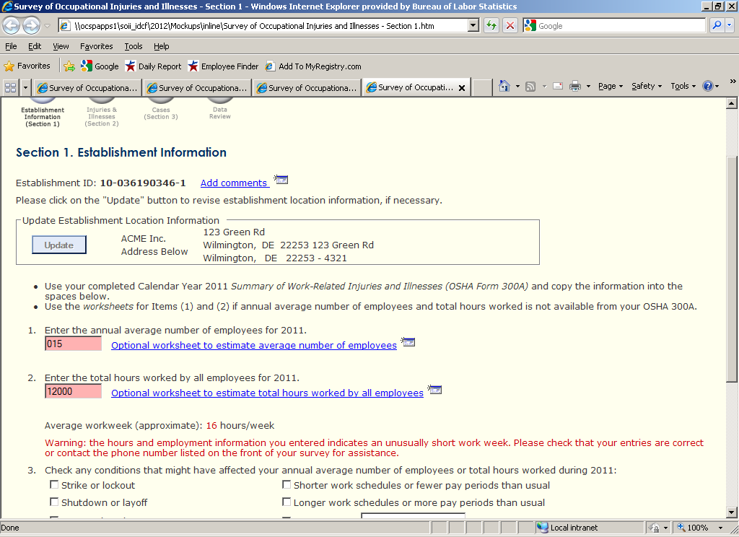Check the Strike or lockout checkbox
This screenshot has height=537, width=739.
click(x=54, y=484)
